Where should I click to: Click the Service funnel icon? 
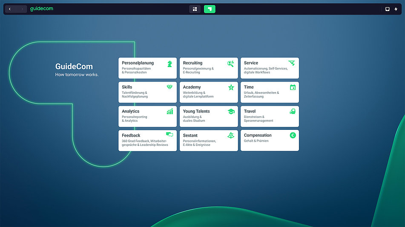[x=292, y=63]
